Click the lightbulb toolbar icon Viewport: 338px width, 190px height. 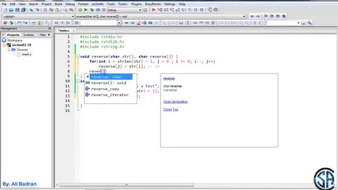(39, 23)
